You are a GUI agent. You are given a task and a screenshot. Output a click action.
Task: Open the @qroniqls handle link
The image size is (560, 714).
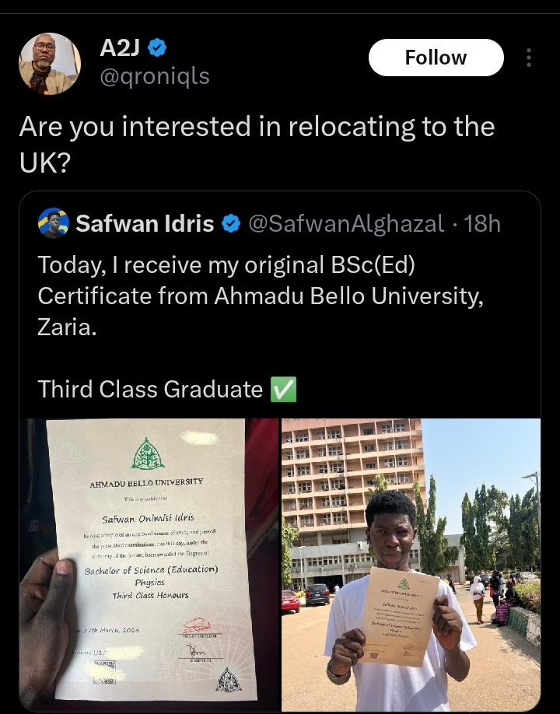[x=154, y=76]
